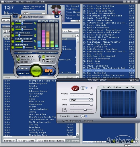Screen dimensions: 140x147
Task: Open the Comments link in Volume Logic
Action: click(x=88, y=121)
